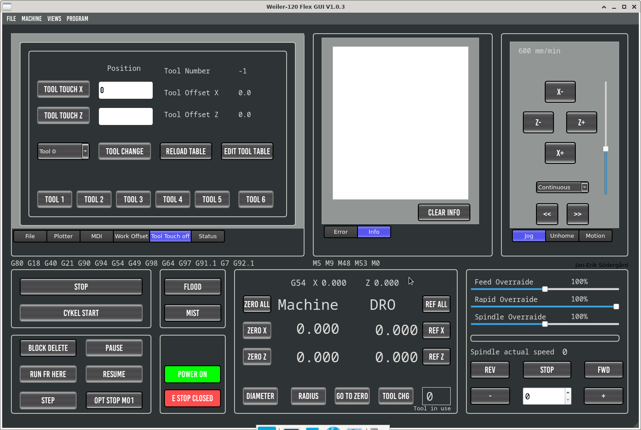
Task: Click GO TO ZERO
Action: point(352,396)
